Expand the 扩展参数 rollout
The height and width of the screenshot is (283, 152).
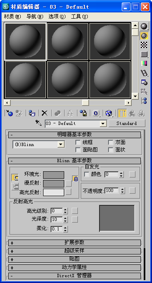pyautogui.click(x=74, y=242)
